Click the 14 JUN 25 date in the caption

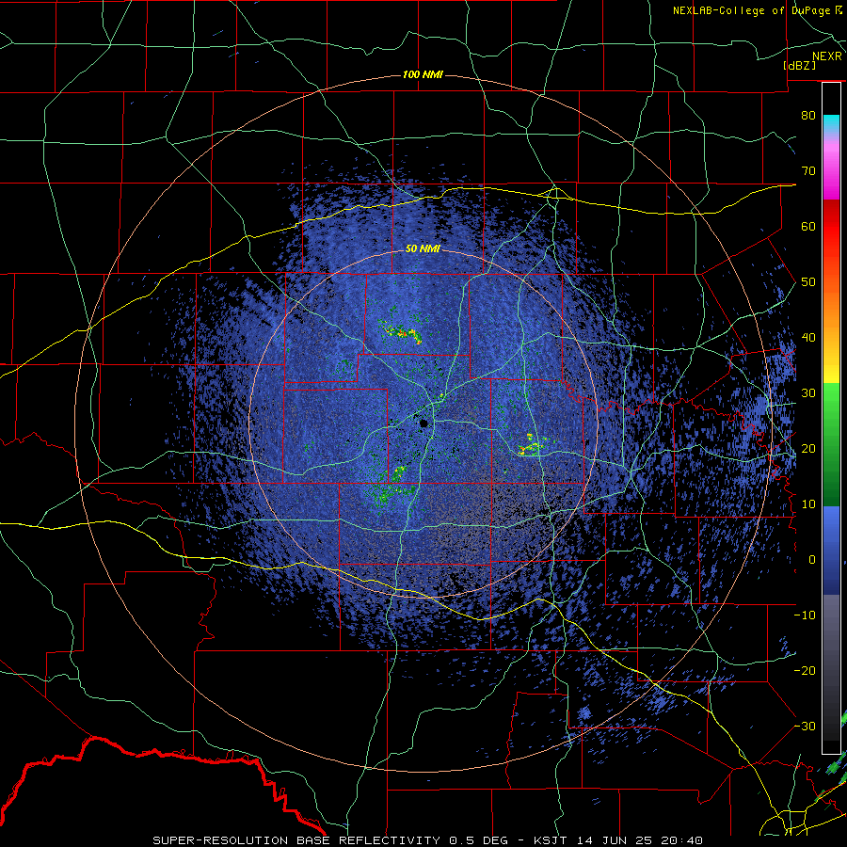(615, 840)
